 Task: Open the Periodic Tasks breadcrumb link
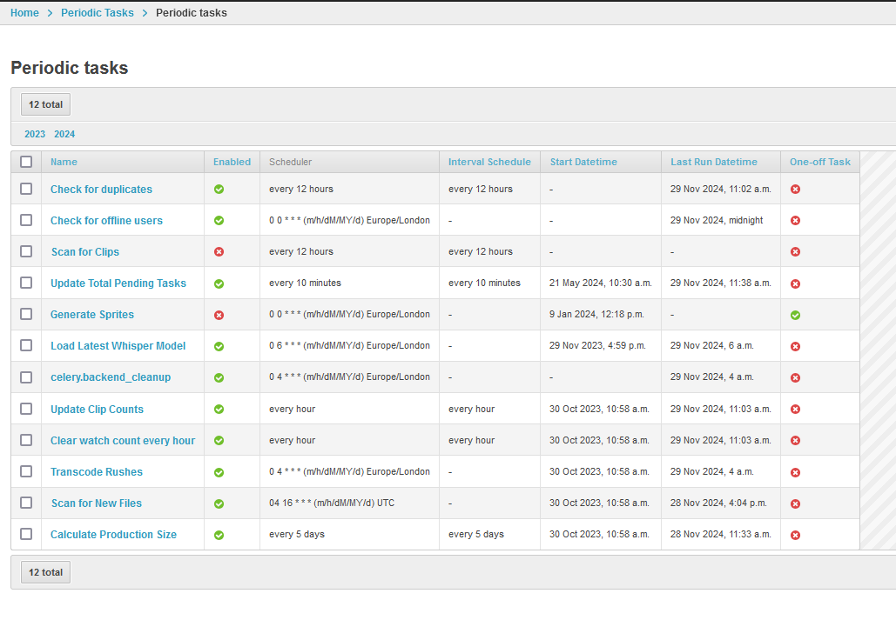click(98, 13)
